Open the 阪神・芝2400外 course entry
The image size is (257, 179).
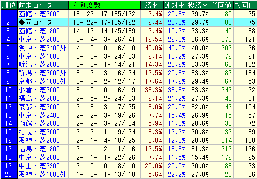pyautogui.click(x=43, y=48)
